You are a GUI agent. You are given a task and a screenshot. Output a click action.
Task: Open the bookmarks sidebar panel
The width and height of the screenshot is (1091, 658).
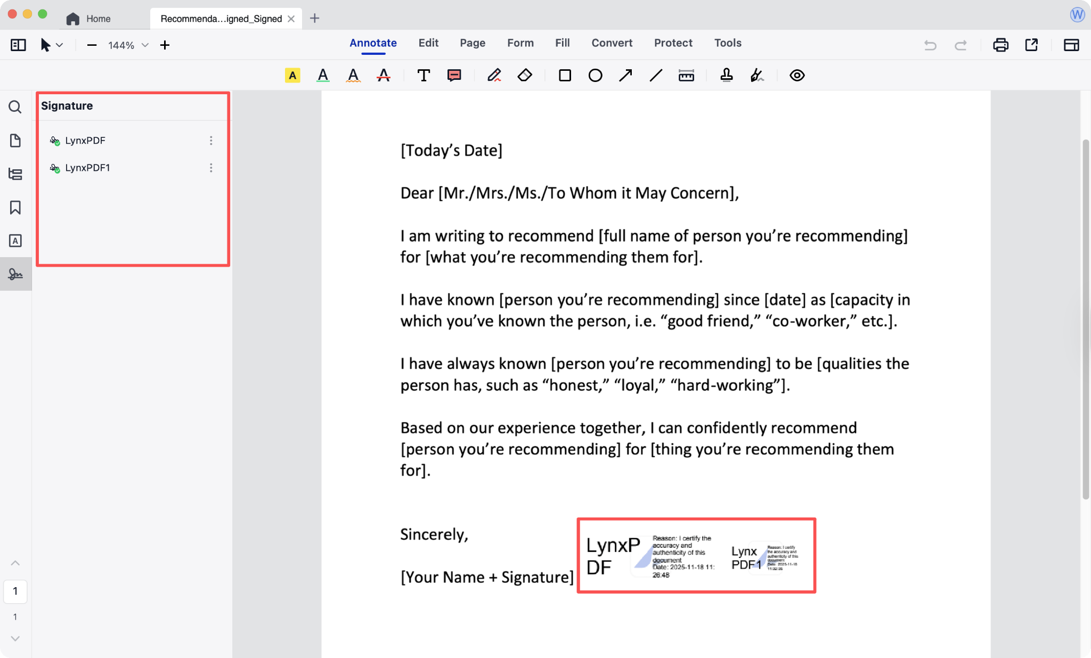coord(15,208)
